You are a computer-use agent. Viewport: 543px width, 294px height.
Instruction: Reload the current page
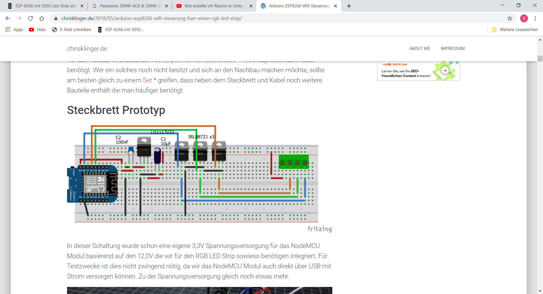point(30,18)
